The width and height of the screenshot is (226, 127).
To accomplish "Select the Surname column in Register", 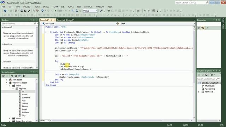I will [x=26, y=98].
